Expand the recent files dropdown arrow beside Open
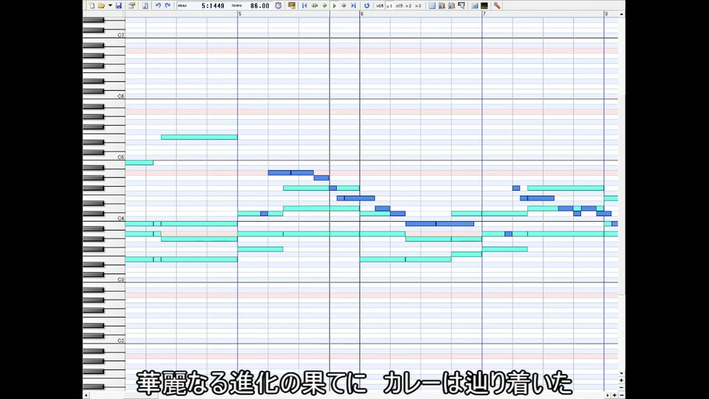This screenshot has height=399, width=709. tap(110, 5)
